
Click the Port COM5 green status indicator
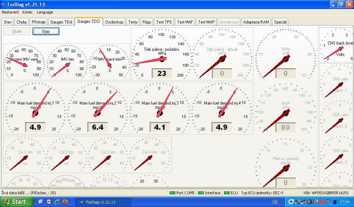coord(172,193)
